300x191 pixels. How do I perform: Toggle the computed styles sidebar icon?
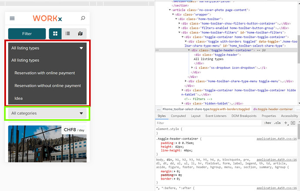coord(293,123)
